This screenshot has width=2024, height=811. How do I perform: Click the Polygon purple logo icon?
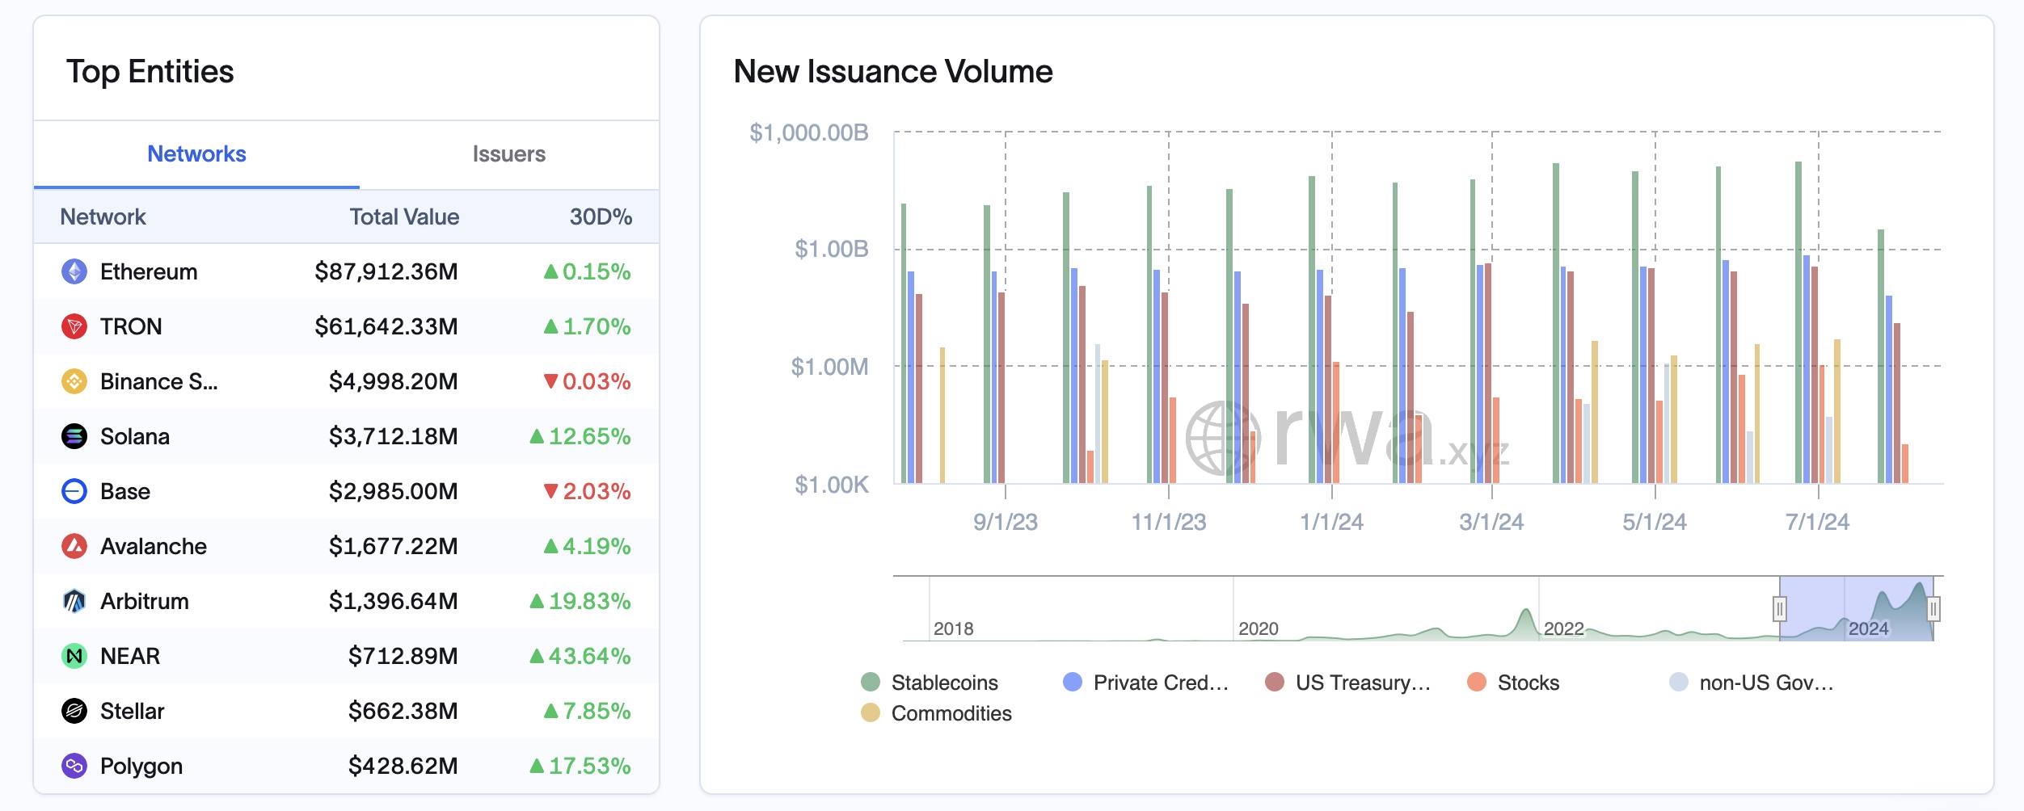74,766
